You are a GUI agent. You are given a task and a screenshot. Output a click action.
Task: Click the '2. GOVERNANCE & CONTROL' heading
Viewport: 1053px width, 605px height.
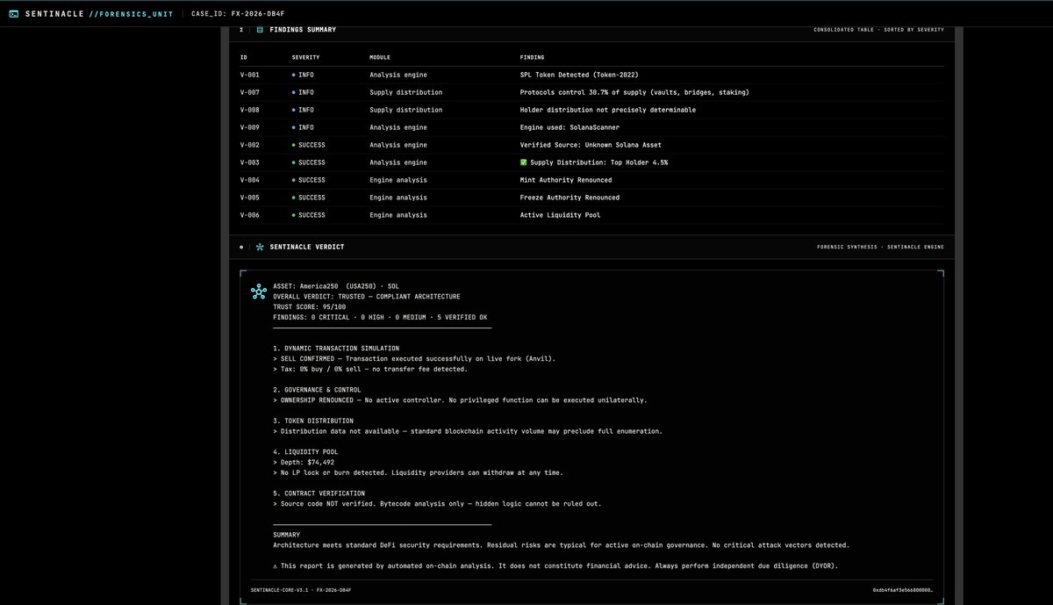coord(317,390)
